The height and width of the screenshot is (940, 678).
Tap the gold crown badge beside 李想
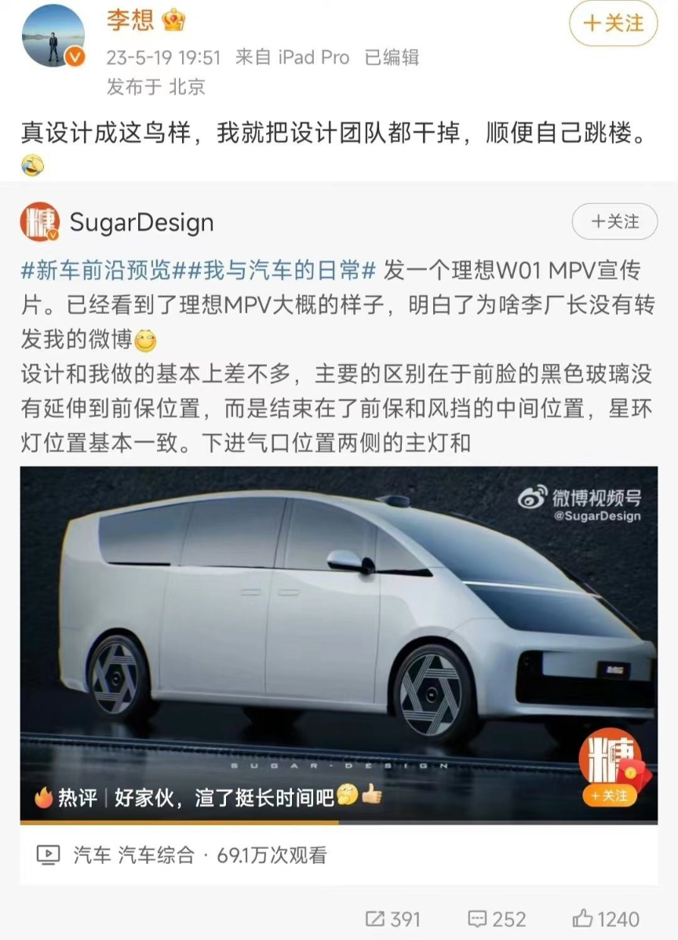click(x=174, y=20)
